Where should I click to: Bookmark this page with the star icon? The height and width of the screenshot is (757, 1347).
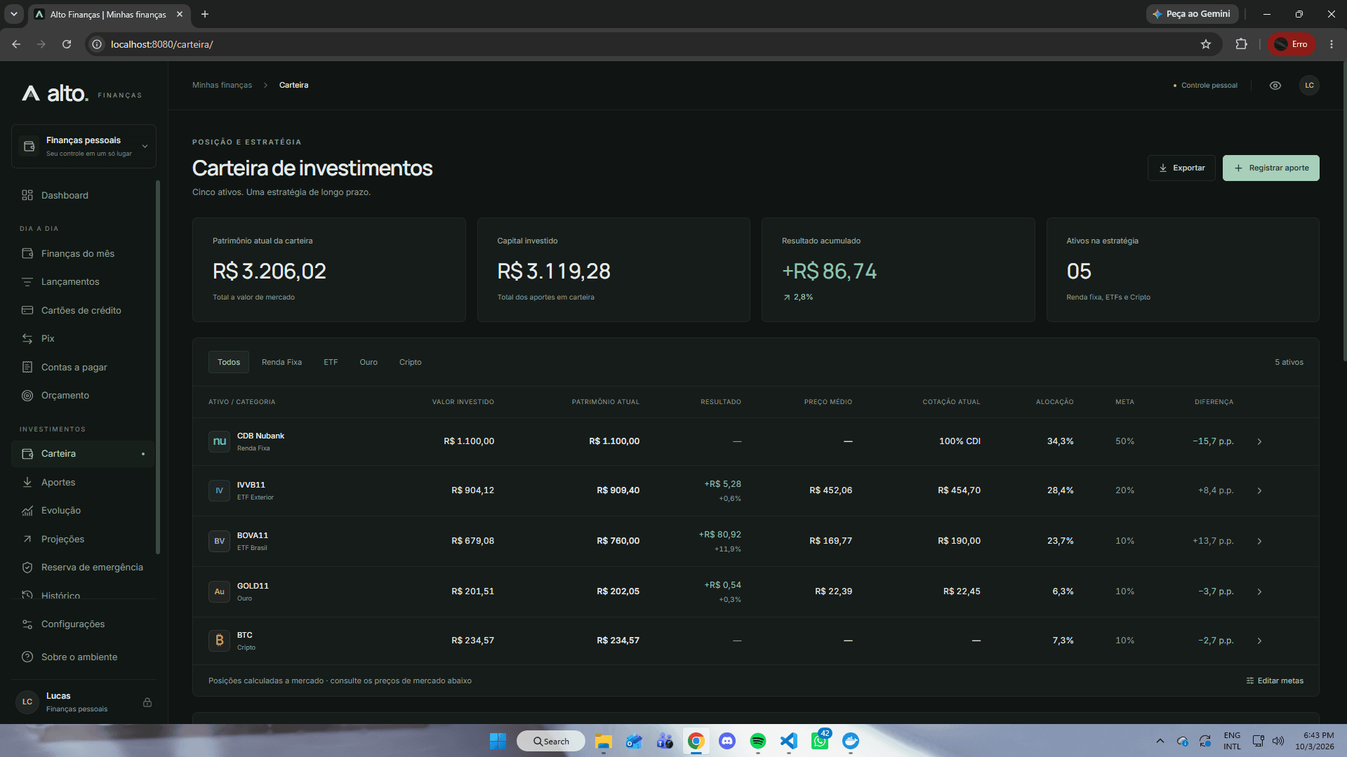tap(1206, 44)
